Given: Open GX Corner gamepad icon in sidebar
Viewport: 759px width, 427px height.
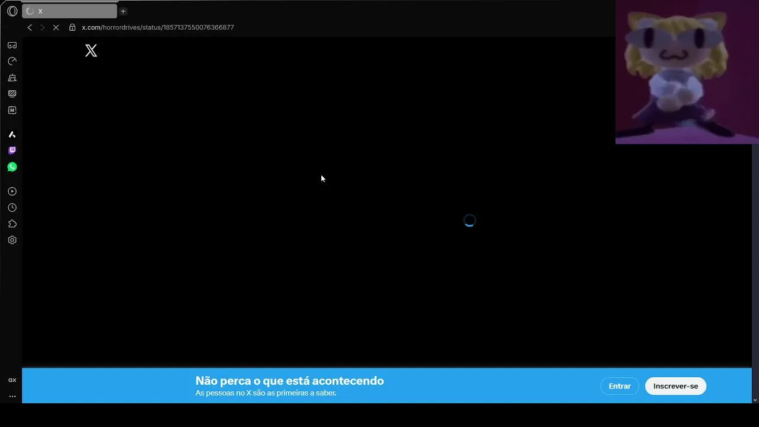Looking at the screenshot, I should tap(12, 45).
